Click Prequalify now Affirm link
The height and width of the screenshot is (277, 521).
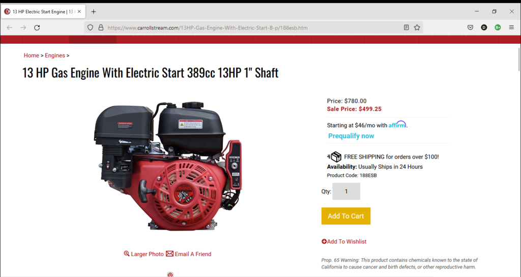(x=351, y=136)
